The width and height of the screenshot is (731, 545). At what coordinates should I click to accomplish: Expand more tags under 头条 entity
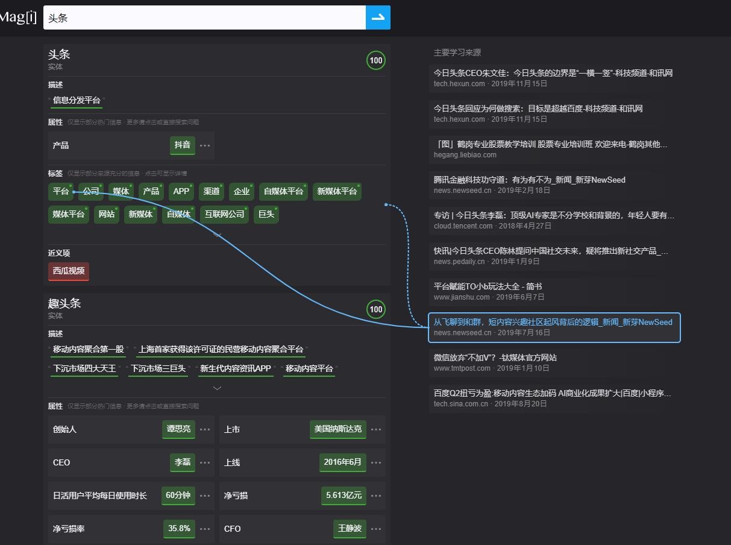tap(218, 235)
